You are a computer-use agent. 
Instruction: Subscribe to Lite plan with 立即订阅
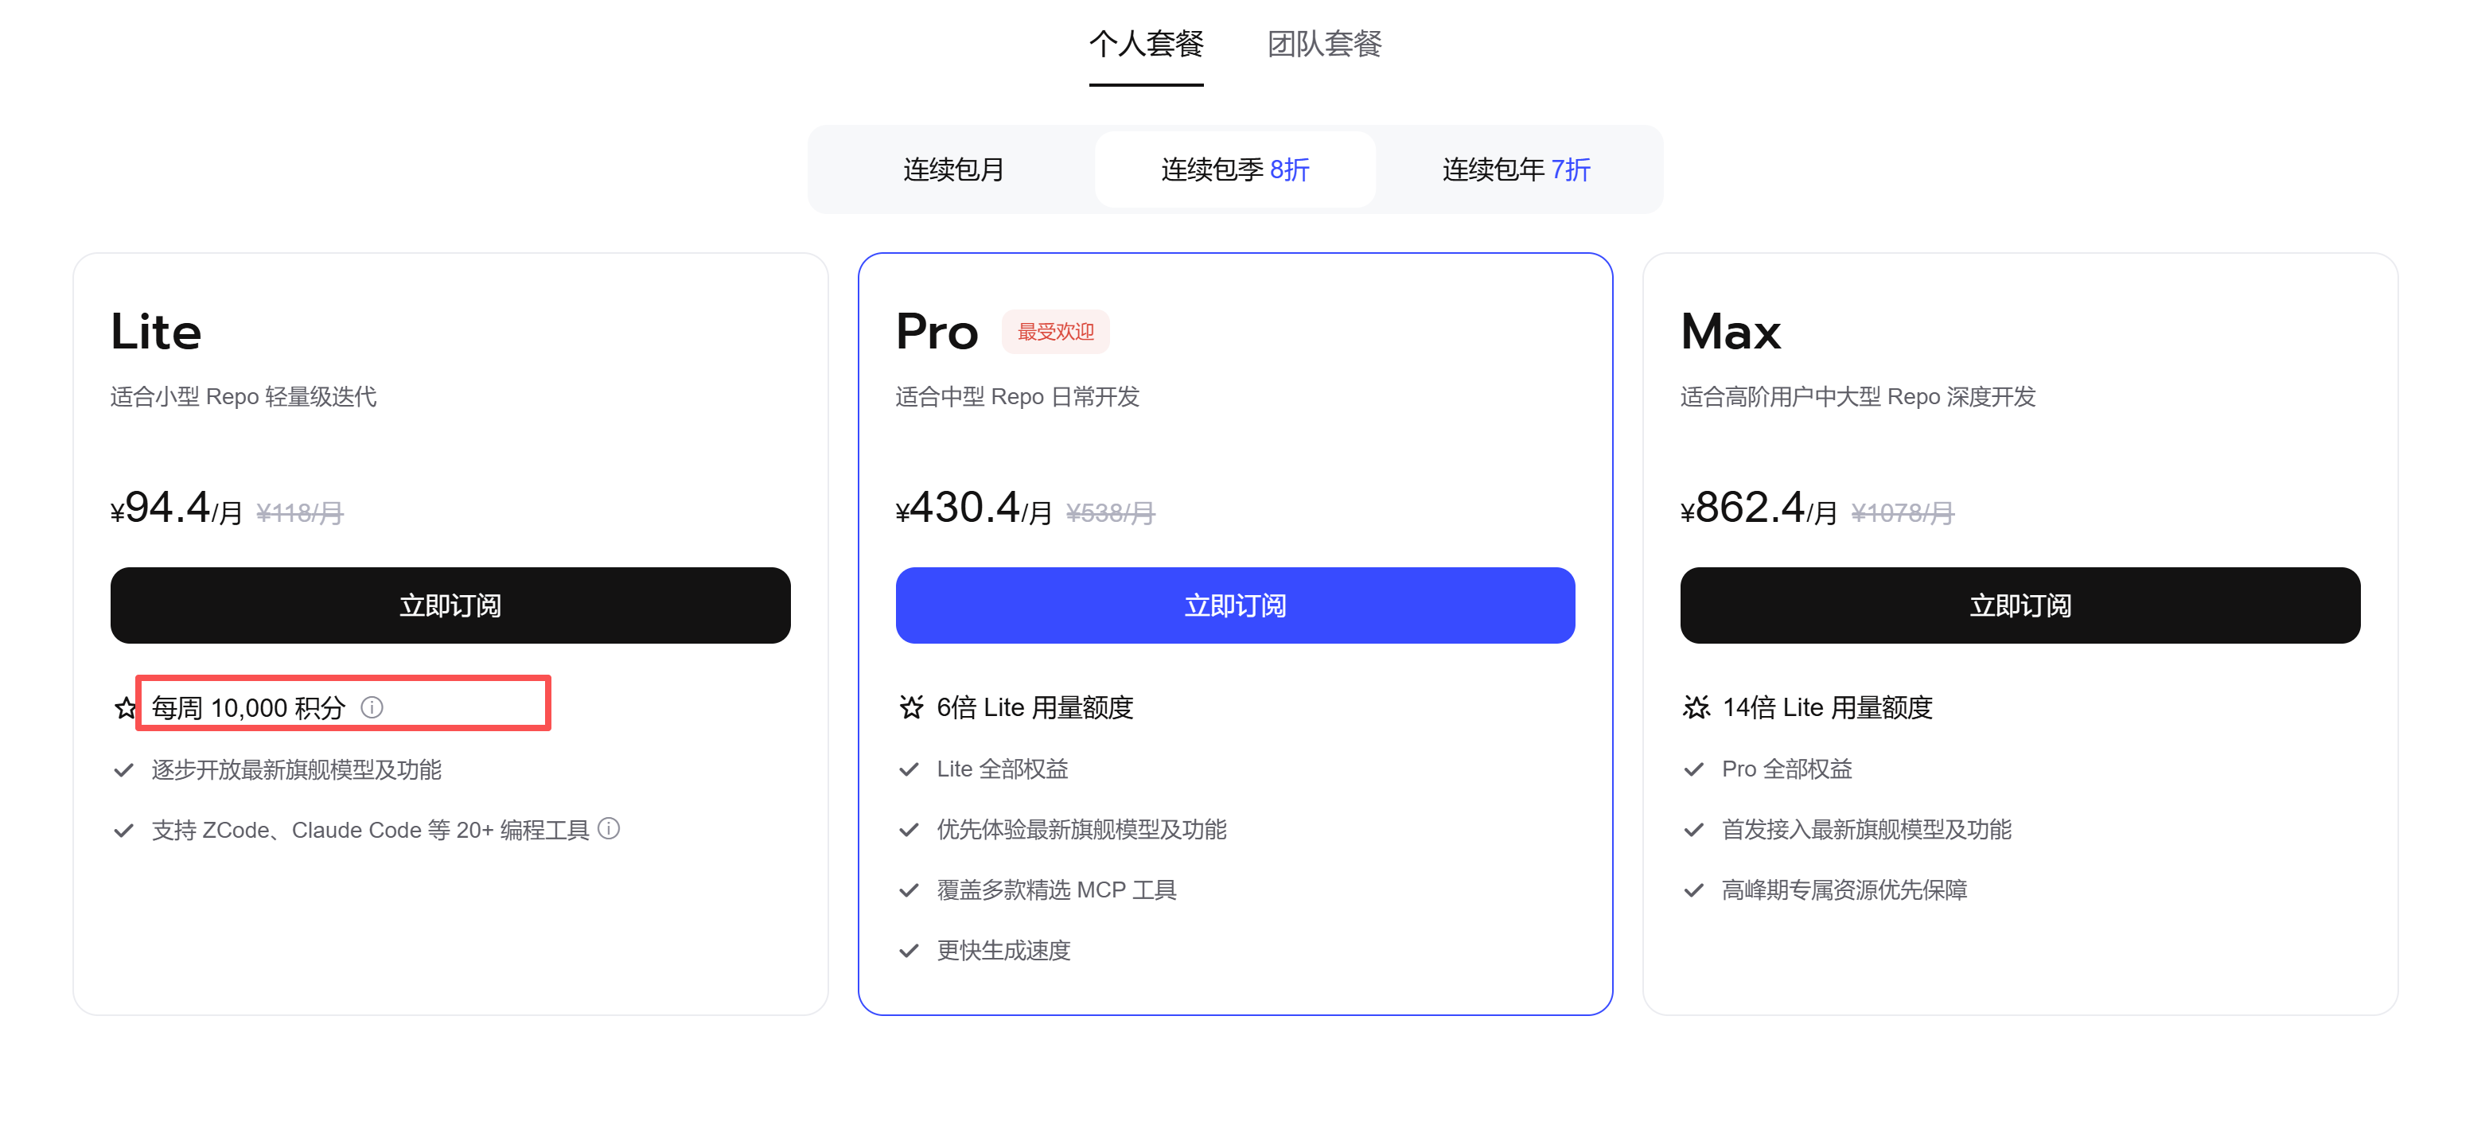(450, 605)
